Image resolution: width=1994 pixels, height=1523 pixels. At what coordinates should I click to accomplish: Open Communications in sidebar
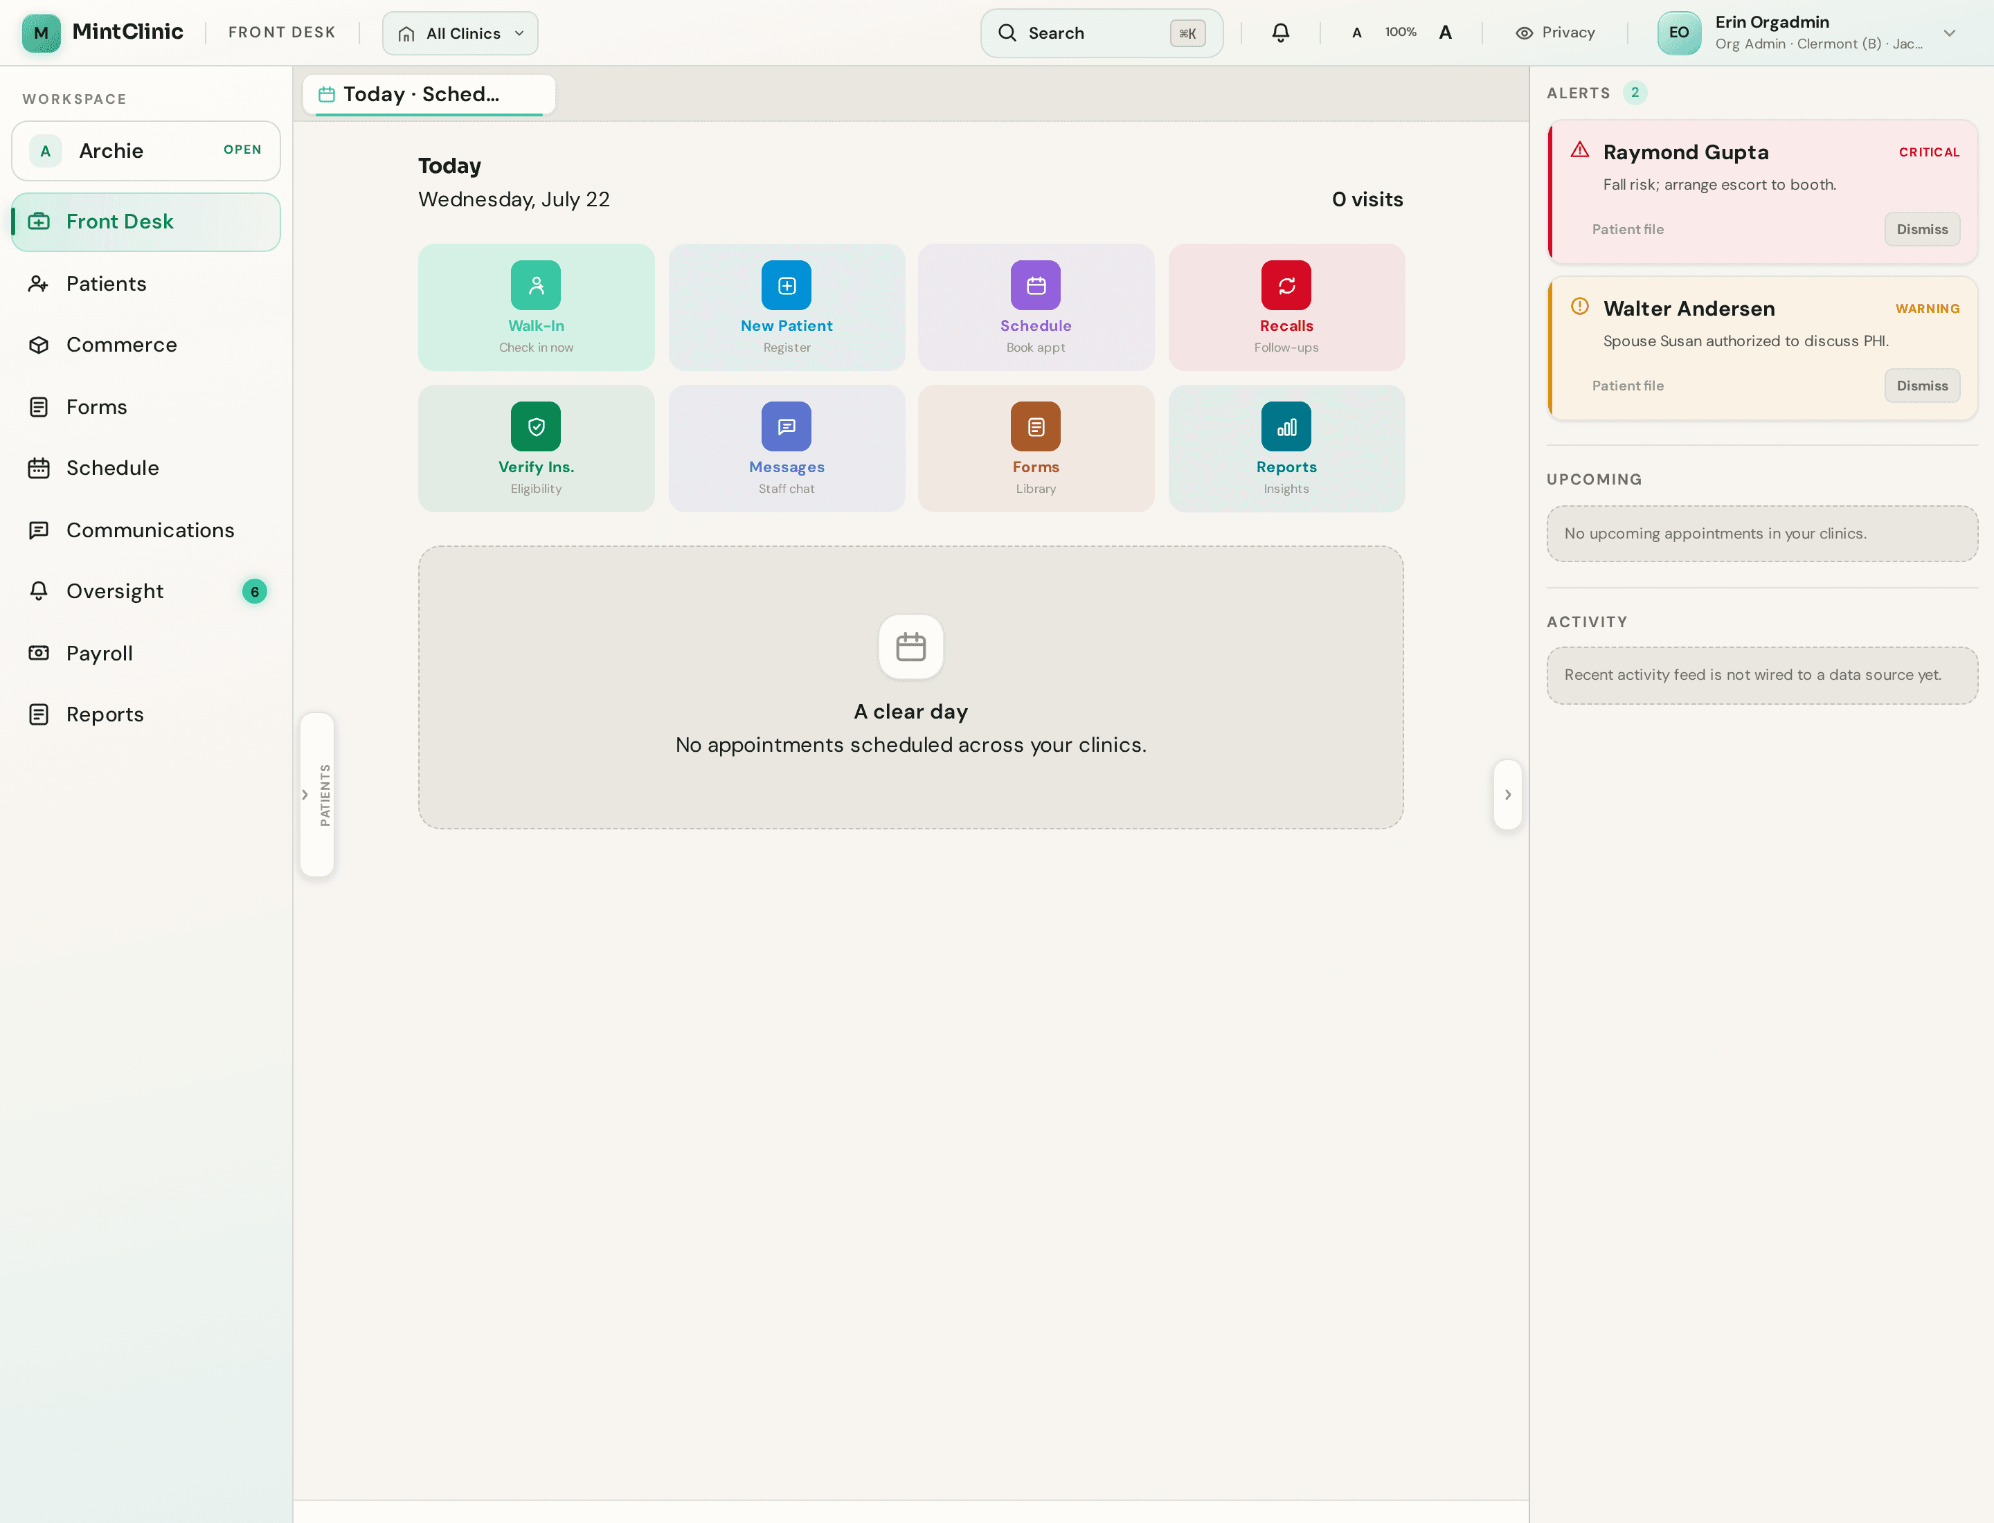tap(146, 530)
